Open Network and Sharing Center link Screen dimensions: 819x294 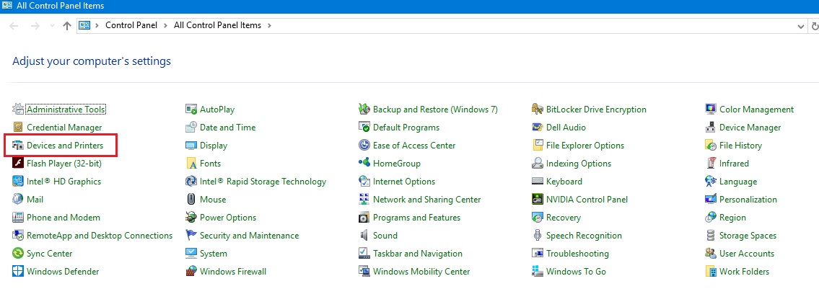[x=426, y=200]
